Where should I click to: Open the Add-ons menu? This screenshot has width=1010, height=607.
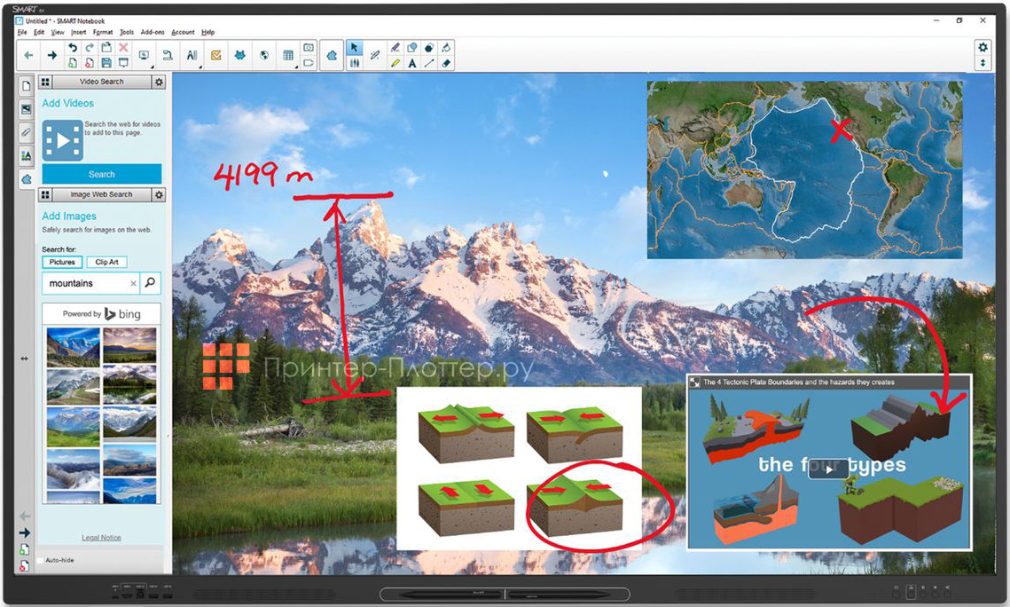pos(151,32)
